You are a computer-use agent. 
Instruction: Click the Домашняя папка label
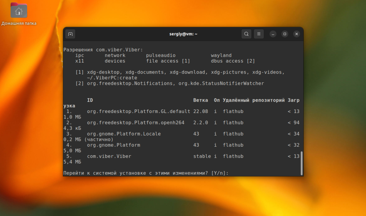19,23
